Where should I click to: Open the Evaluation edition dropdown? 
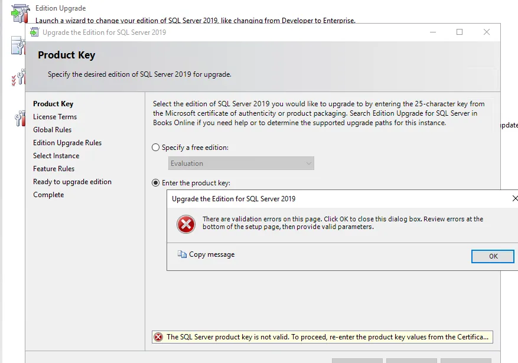coord(241,163)
